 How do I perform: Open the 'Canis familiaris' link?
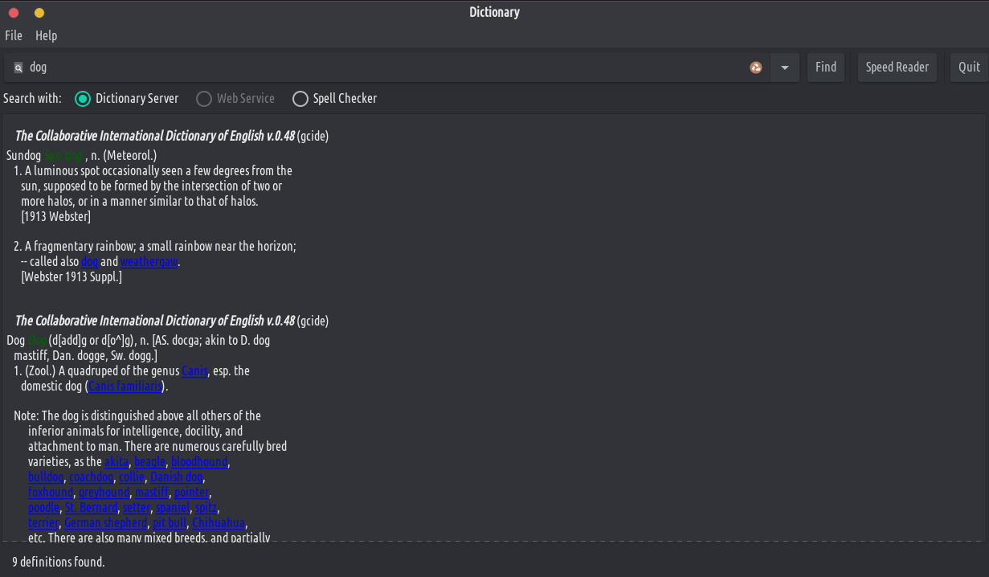[x=125, y=387]
